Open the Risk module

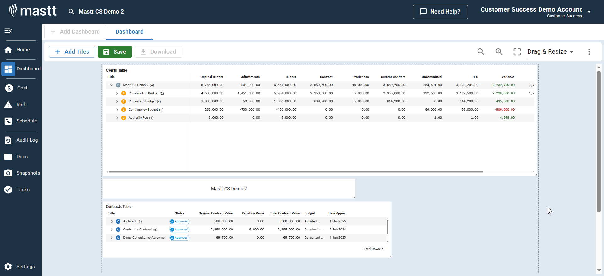21,105
